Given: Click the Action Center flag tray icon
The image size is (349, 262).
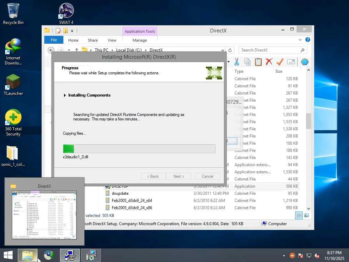Looking at the screenshot, I should click(x=301, y=256).
